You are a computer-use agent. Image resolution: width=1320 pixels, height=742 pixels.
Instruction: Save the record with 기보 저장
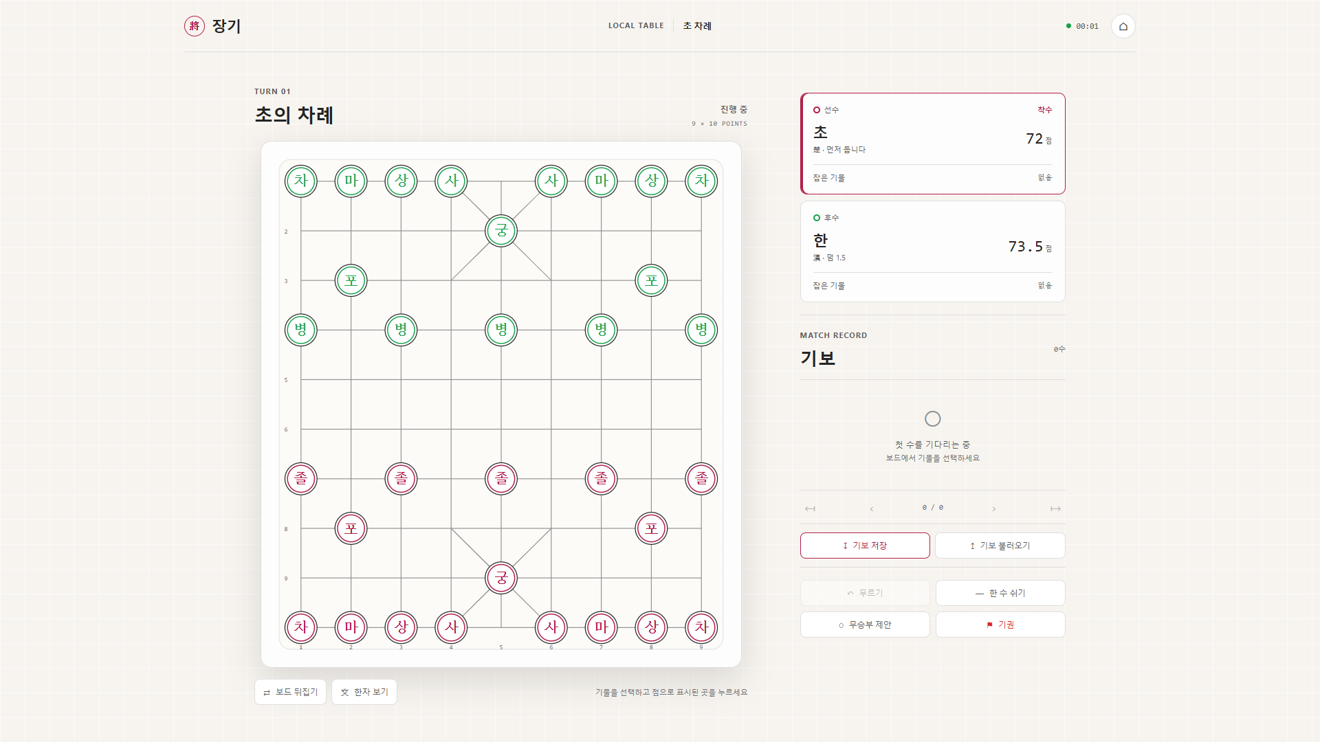click(865, 546)
